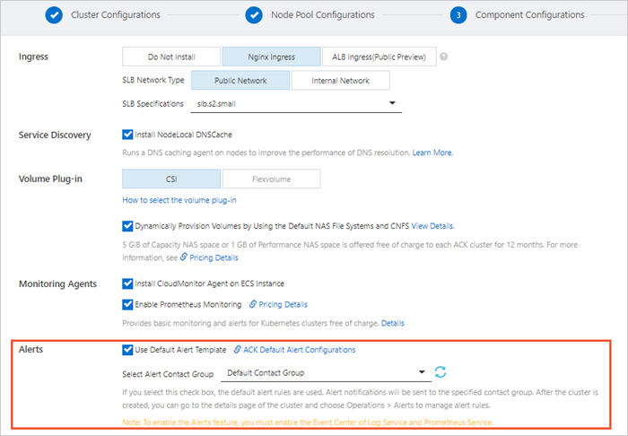Open SLB Specifications dropdown arrow
Image resolution: width=628 pixels, height=436 pixels.
tap(393, 103)
